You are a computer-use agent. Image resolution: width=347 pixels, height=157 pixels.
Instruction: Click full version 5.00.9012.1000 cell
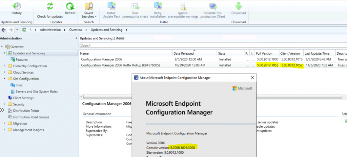pos(268,59)
